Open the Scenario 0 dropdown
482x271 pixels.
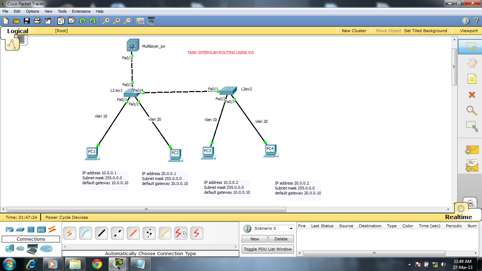click(x=290, y=228)
